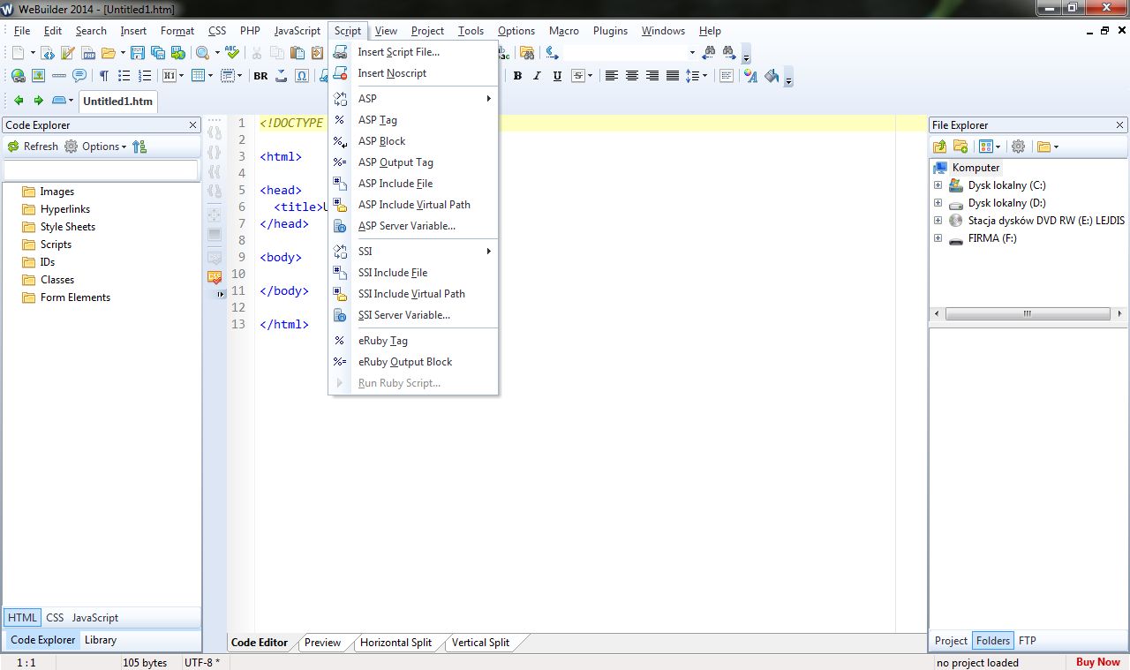Find next with binoculars right arrow
The image size is (1130, 670).
coord(729,53)
